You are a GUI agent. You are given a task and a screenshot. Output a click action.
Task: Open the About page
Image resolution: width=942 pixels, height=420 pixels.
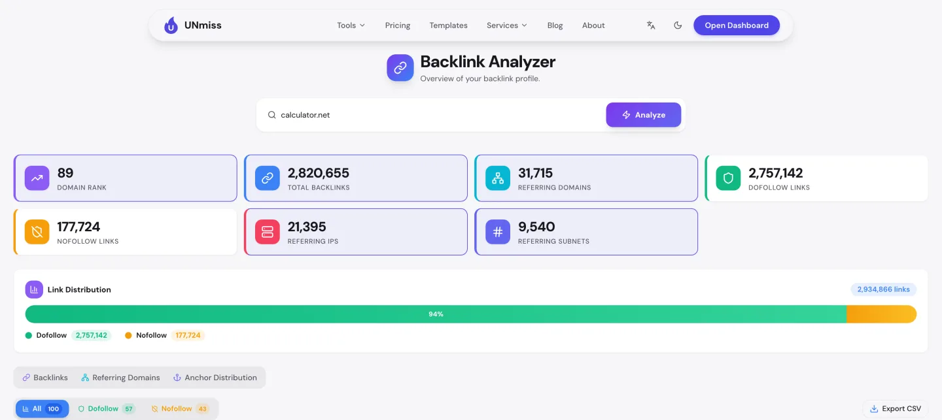(x=593, y=25)
